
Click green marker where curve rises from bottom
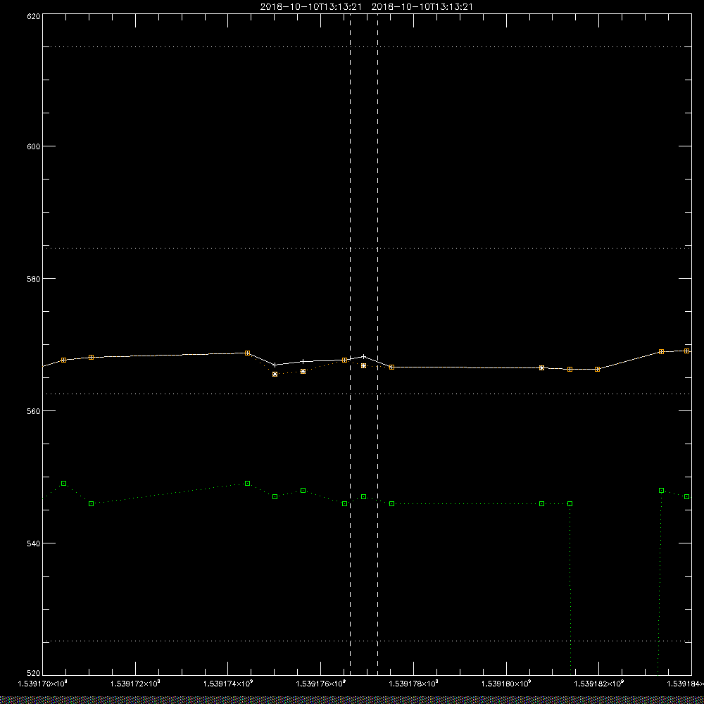pyautogui.click(x=661, y=490)
